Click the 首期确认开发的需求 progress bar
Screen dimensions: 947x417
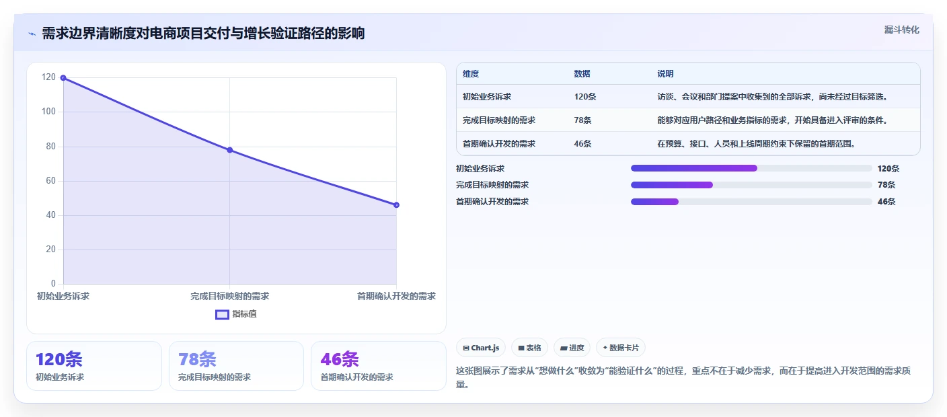[751, 202]
